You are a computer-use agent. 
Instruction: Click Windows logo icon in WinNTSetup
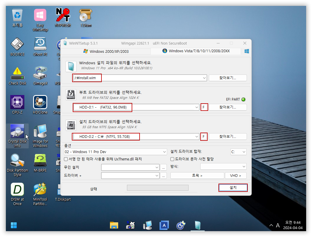[x=247, y=51]
